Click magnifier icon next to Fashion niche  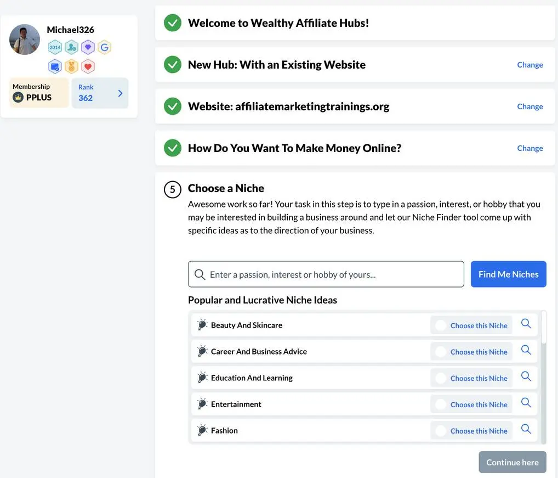tap(526, 429)
